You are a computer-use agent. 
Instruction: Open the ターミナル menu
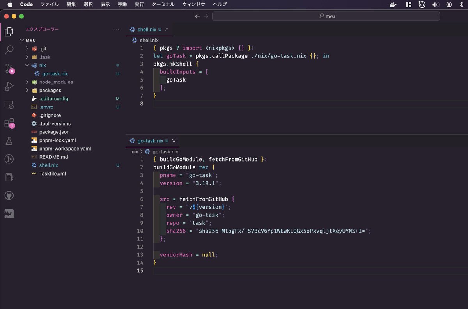(163, 4)
